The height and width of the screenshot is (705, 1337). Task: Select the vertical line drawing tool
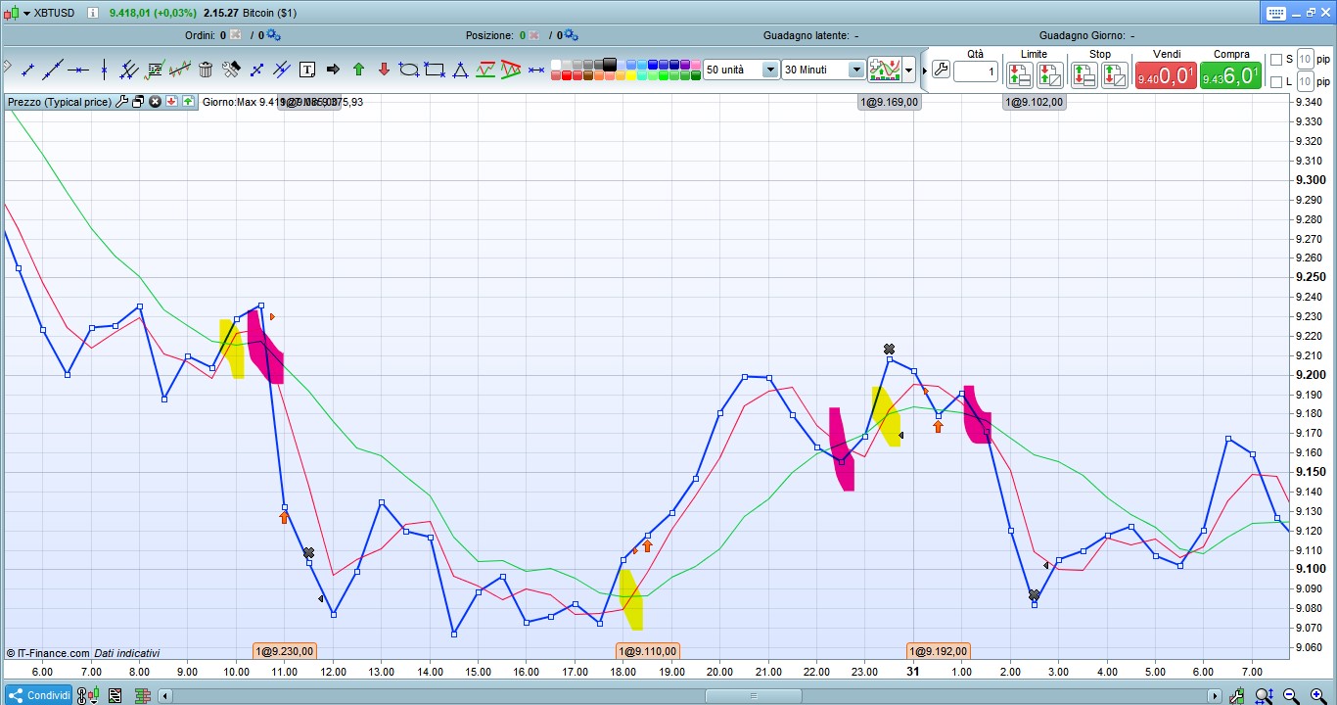click(x=104, y=70)
